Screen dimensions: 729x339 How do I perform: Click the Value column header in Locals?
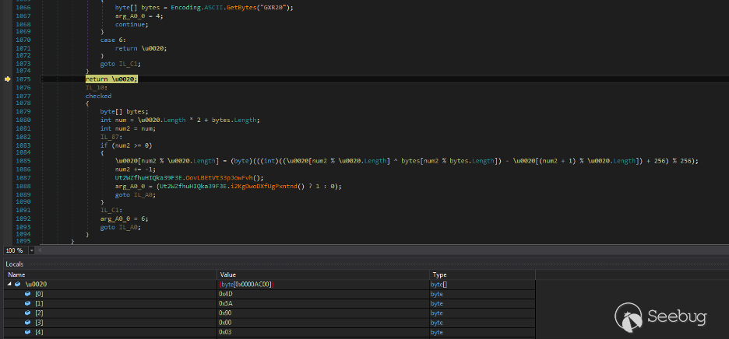[x=228, y=274]
